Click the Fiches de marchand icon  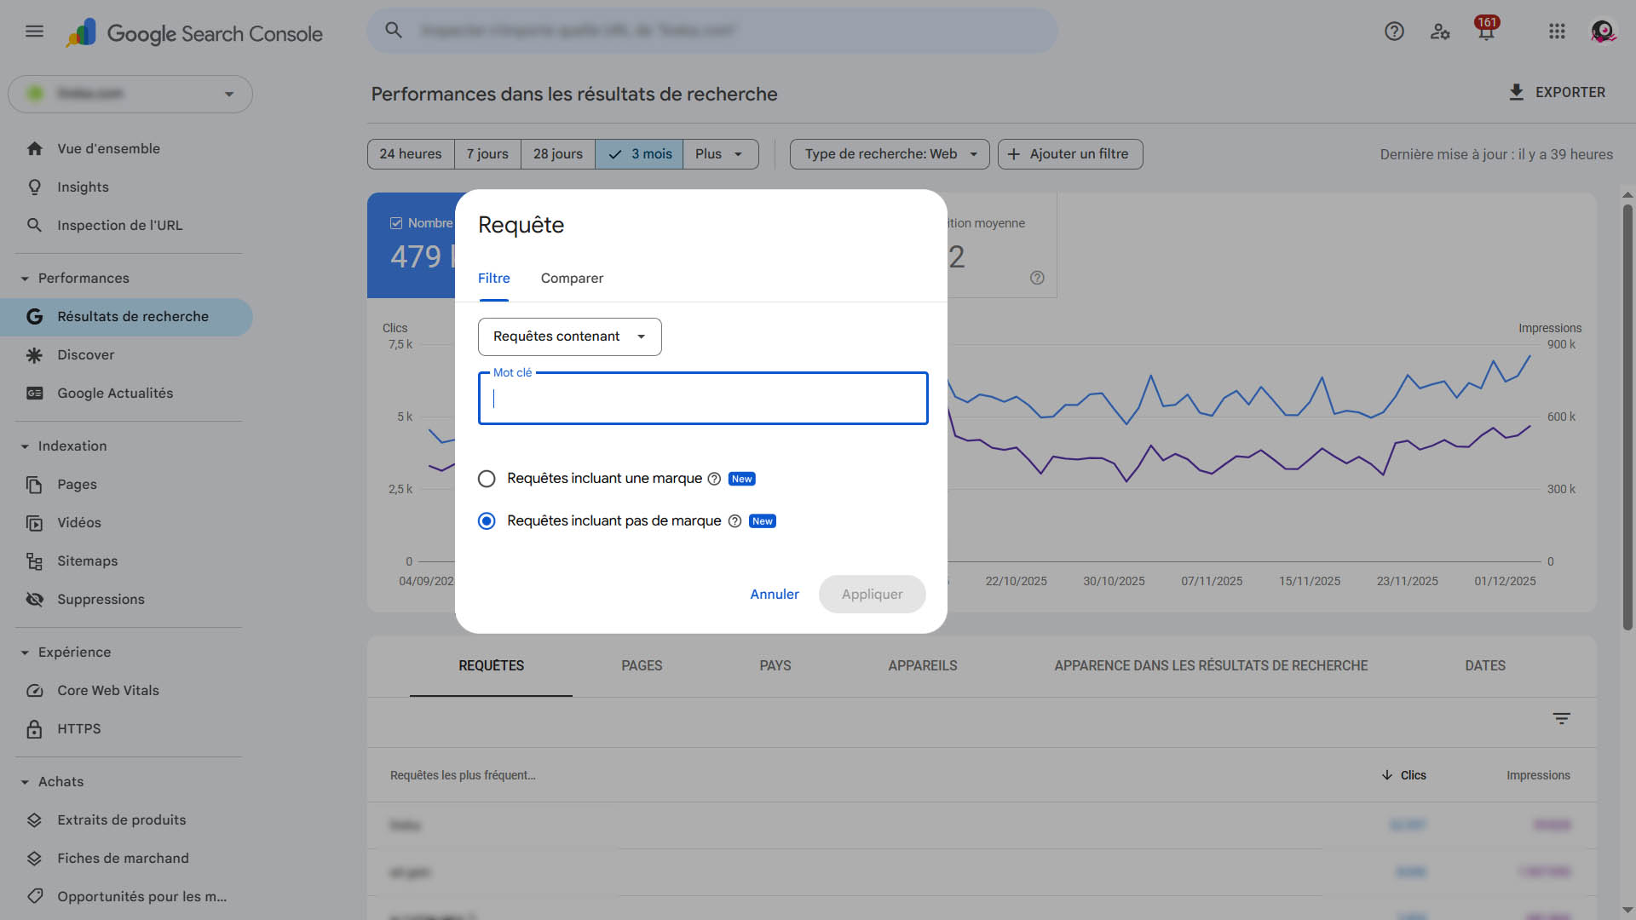coord(34,858)
